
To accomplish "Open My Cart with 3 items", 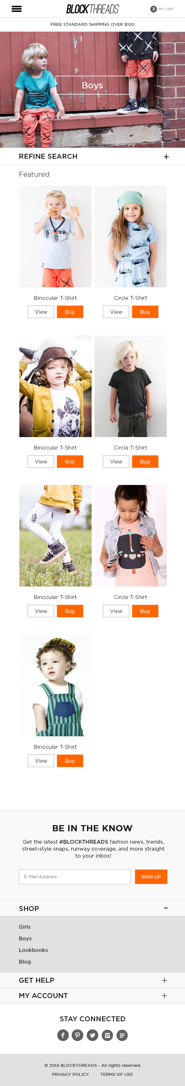I will [x=162, y=9].
